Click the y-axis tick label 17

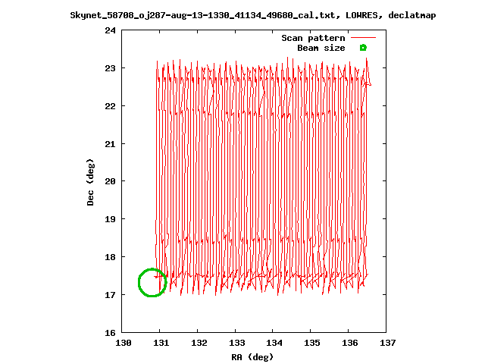pos(110,295)
